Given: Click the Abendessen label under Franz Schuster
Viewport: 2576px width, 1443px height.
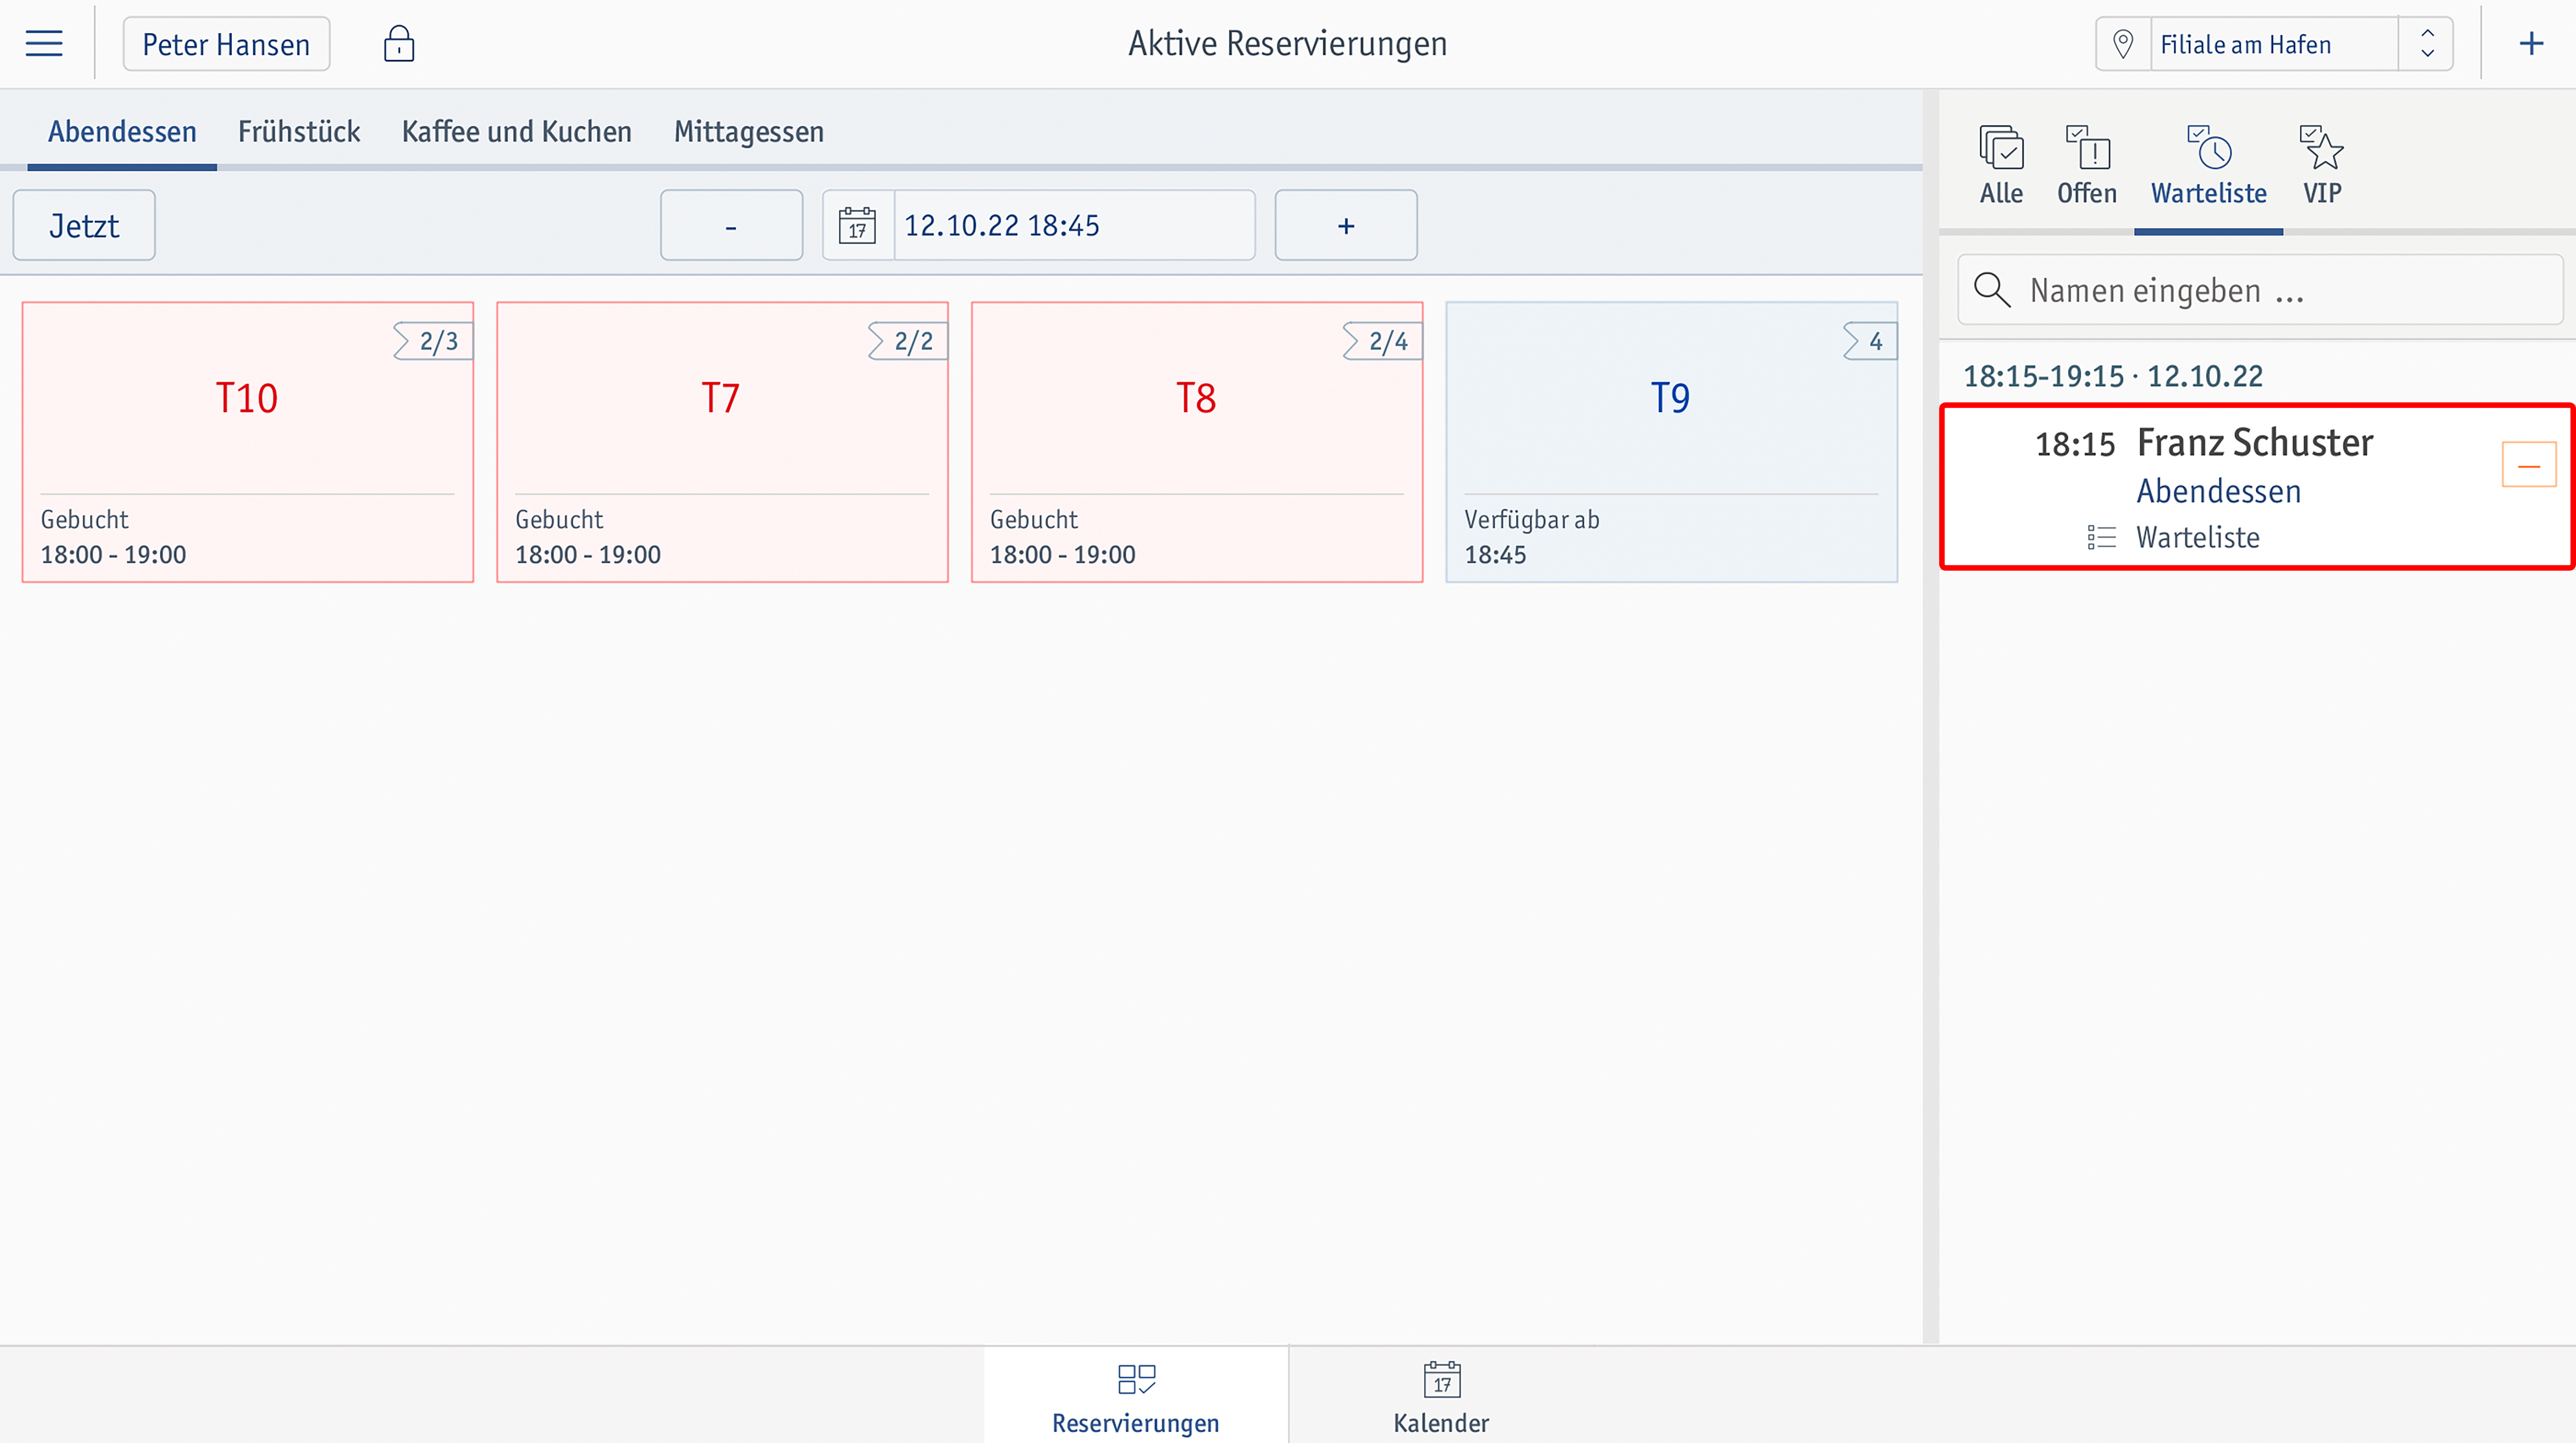Looking at the screenshot, I should click(2219, 492).
